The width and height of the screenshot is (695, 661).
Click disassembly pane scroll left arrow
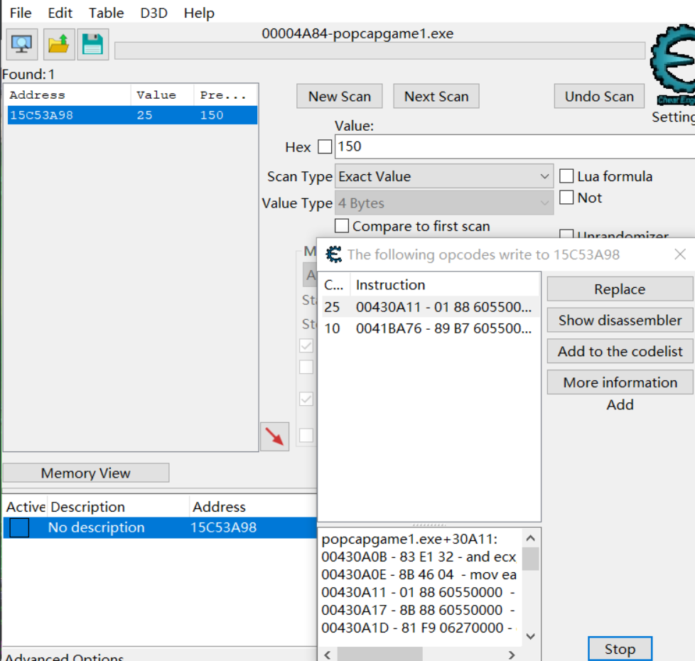[x=328, y=655]
